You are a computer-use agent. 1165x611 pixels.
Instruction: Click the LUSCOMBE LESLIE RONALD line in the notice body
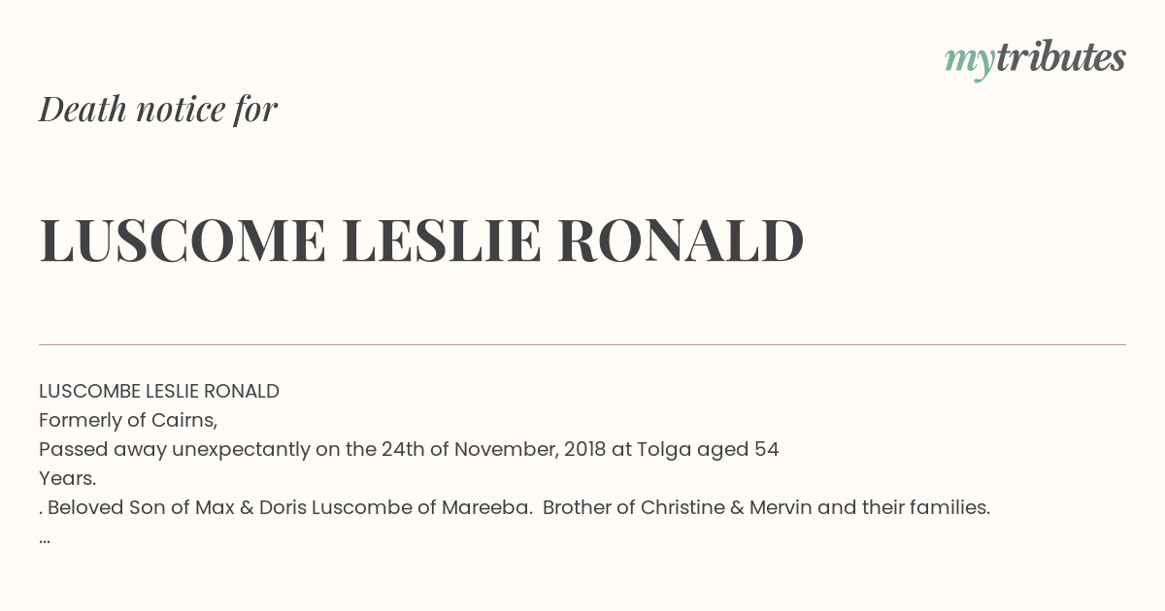pyautogui.click(x=159, y=391)
